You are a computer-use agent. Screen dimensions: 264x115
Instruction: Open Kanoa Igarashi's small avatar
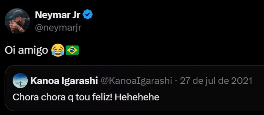(x=20, y=80)
